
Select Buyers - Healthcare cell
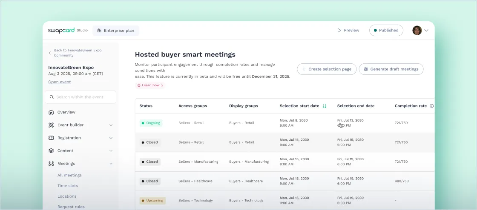point(246,181)
